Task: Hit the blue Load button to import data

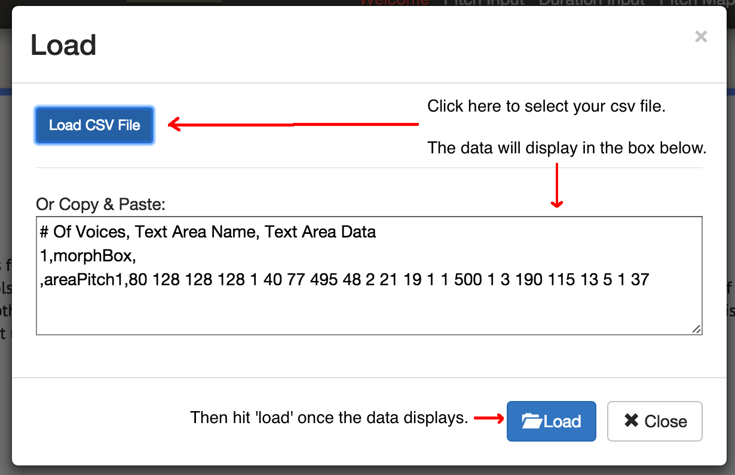Action: [551, 421]
